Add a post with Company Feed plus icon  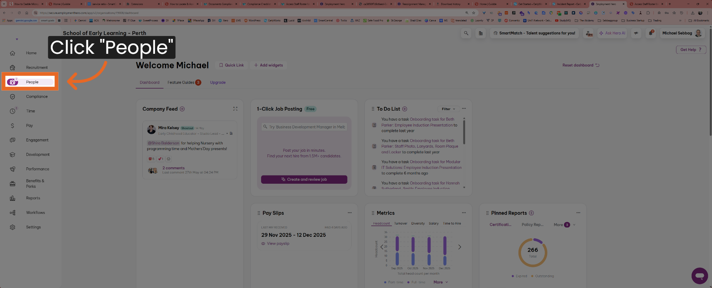click(182, 109)
